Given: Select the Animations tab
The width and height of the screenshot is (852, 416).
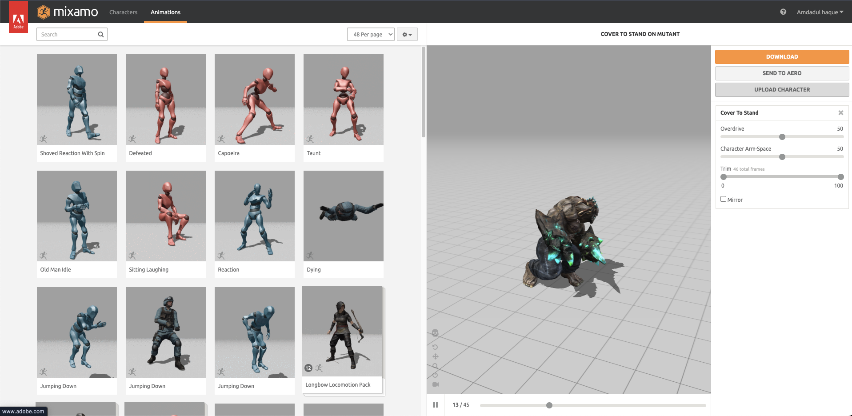Looking at the screenshot, I should click(165, 12).
